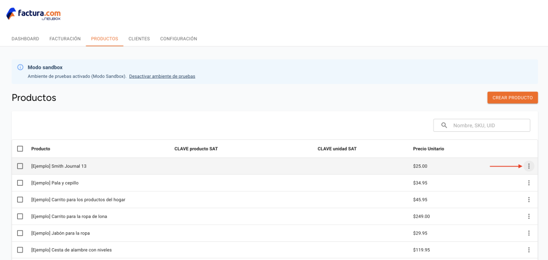Tick the Cesta de alambre con niveles checkbox
The image size is (548, 260).
20,250
